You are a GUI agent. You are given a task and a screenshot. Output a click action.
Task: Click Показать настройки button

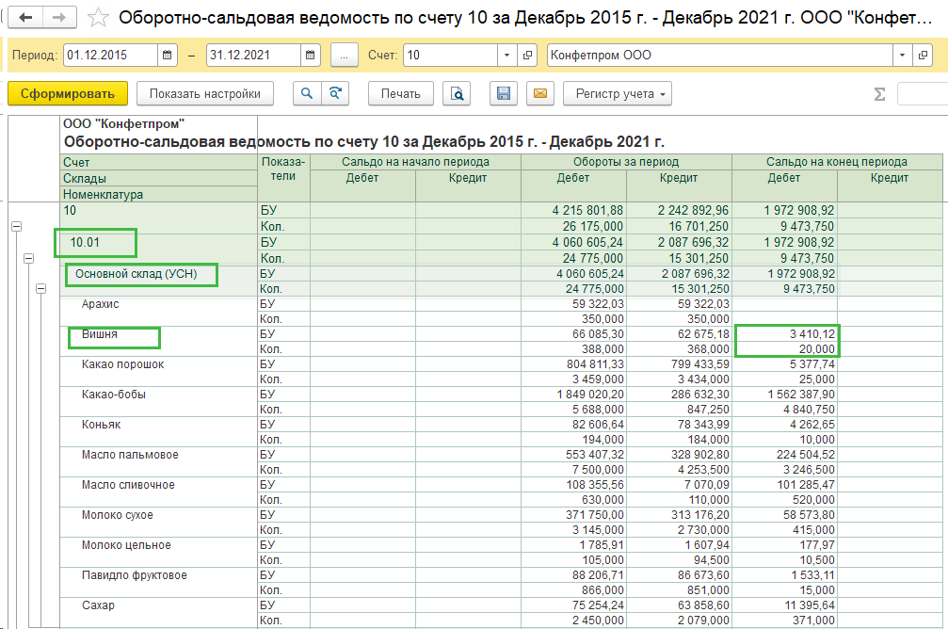tap(205, 94)
